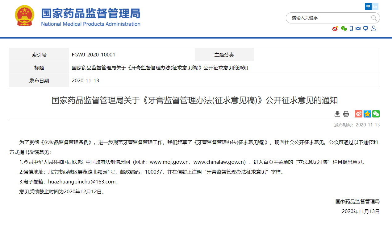Share article via green WeChat button
The height and width of the screenshot is (226, 392).
pos(376,114)
